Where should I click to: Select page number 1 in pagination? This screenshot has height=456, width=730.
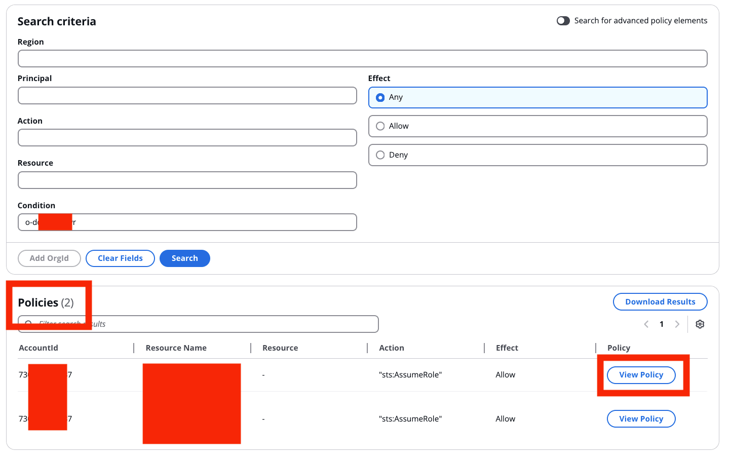click(662, 324)
